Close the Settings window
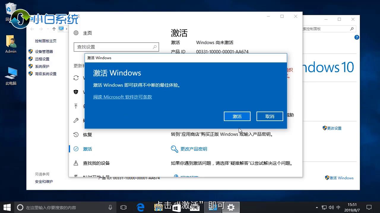The image size is (380, 213). (296, 16)
